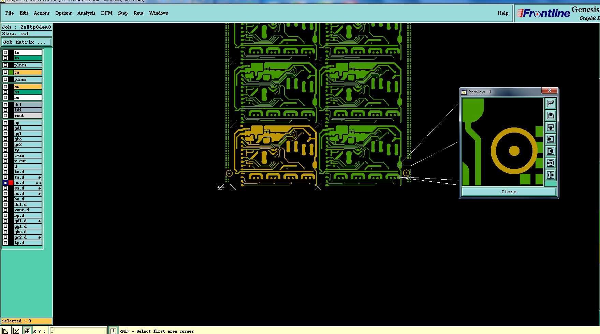Select the drl.d layer name
The image size is (600, 334).
coord(28,204)
